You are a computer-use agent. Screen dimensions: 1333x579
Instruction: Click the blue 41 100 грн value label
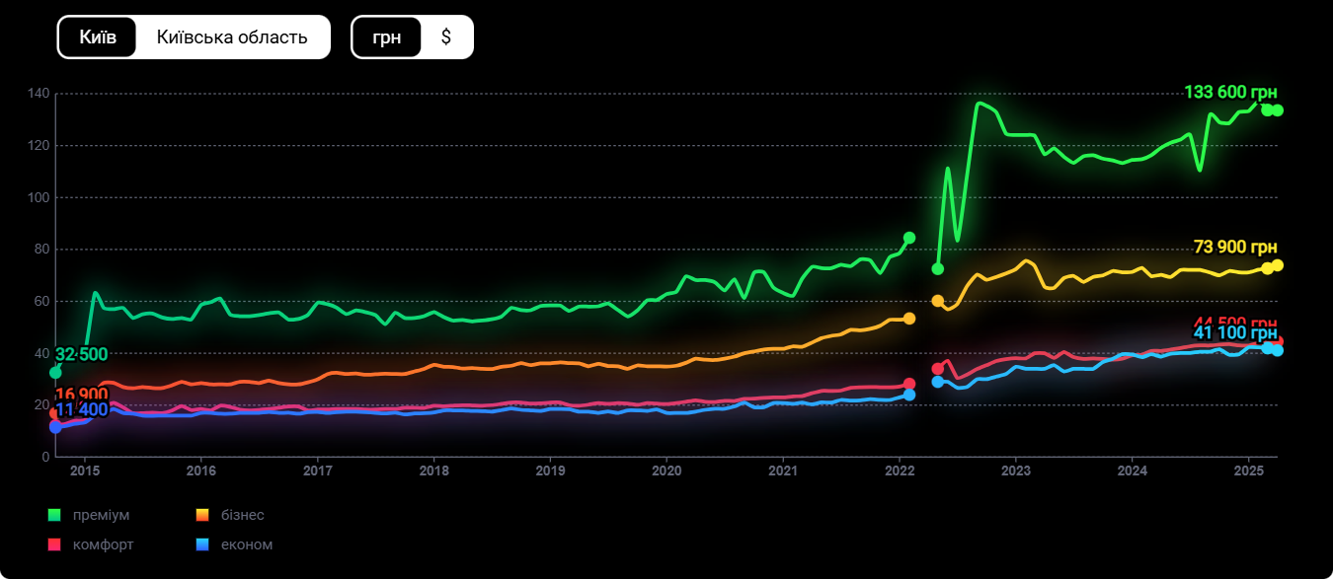(x=1235, y=333)
